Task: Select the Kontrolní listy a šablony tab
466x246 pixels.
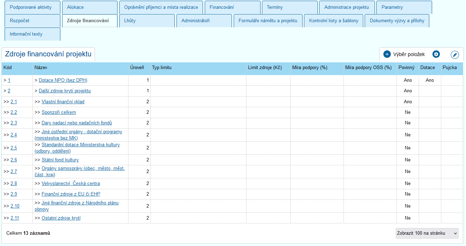Action: point(334,21)
